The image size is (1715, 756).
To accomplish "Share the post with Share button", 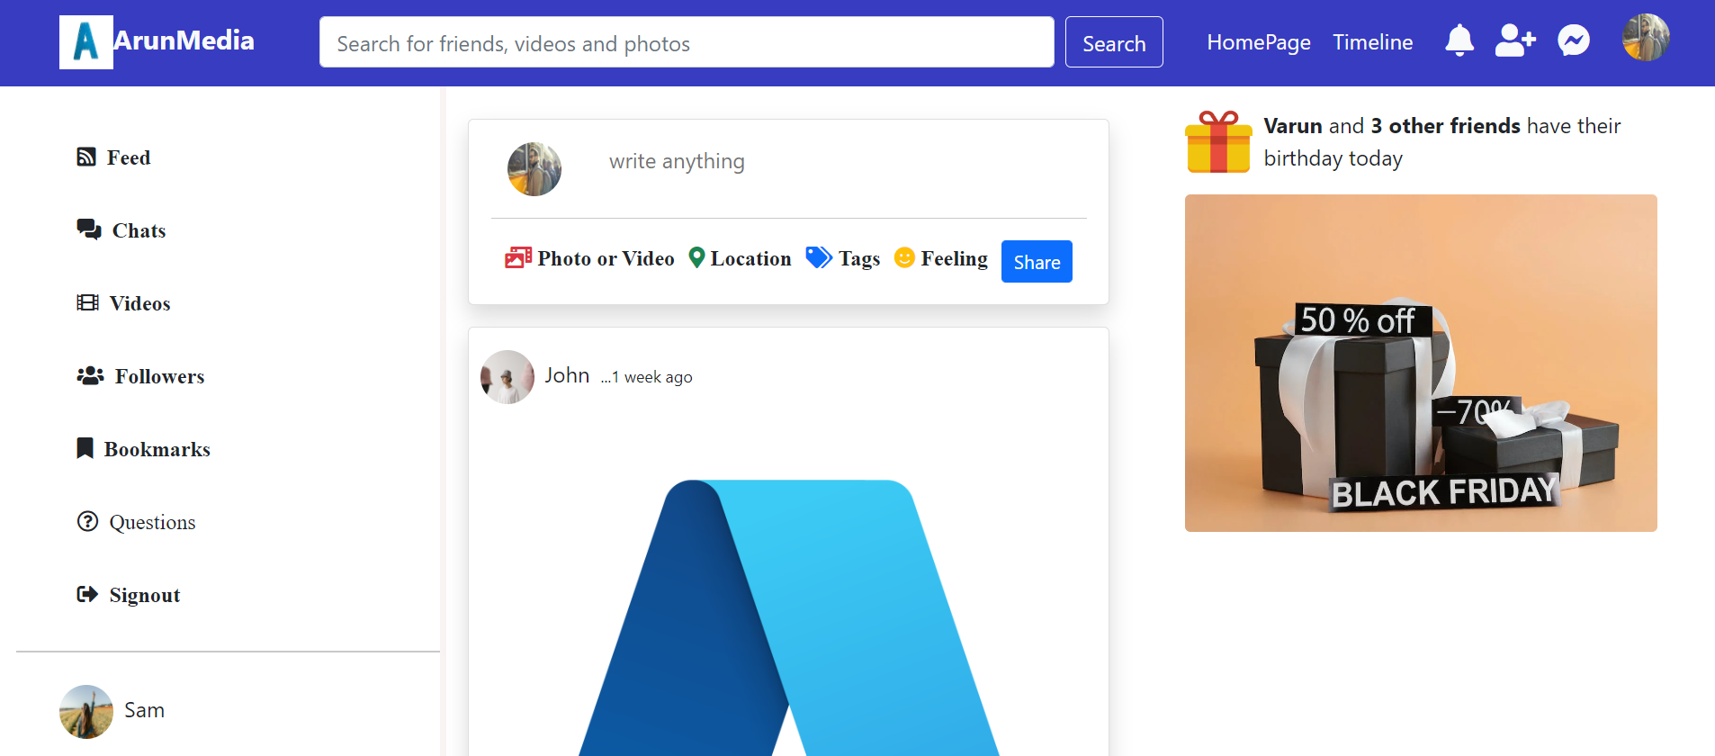I will [1037, 261].
